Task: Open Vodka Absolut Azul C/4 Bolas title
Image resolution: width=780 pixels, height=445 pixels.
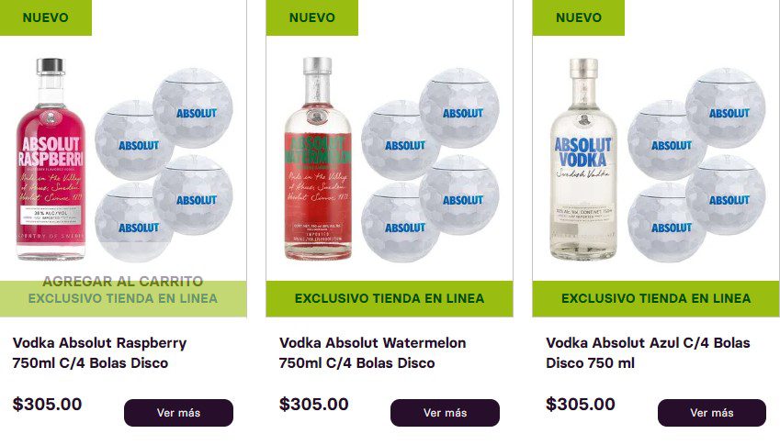Action: point(648,352)
